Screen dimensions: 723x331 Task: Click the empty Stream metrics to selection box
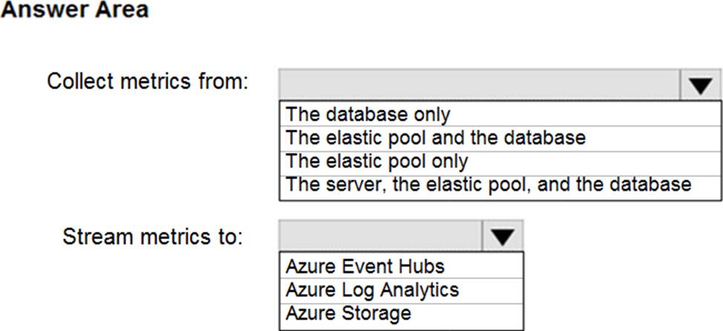coord(381,236)
